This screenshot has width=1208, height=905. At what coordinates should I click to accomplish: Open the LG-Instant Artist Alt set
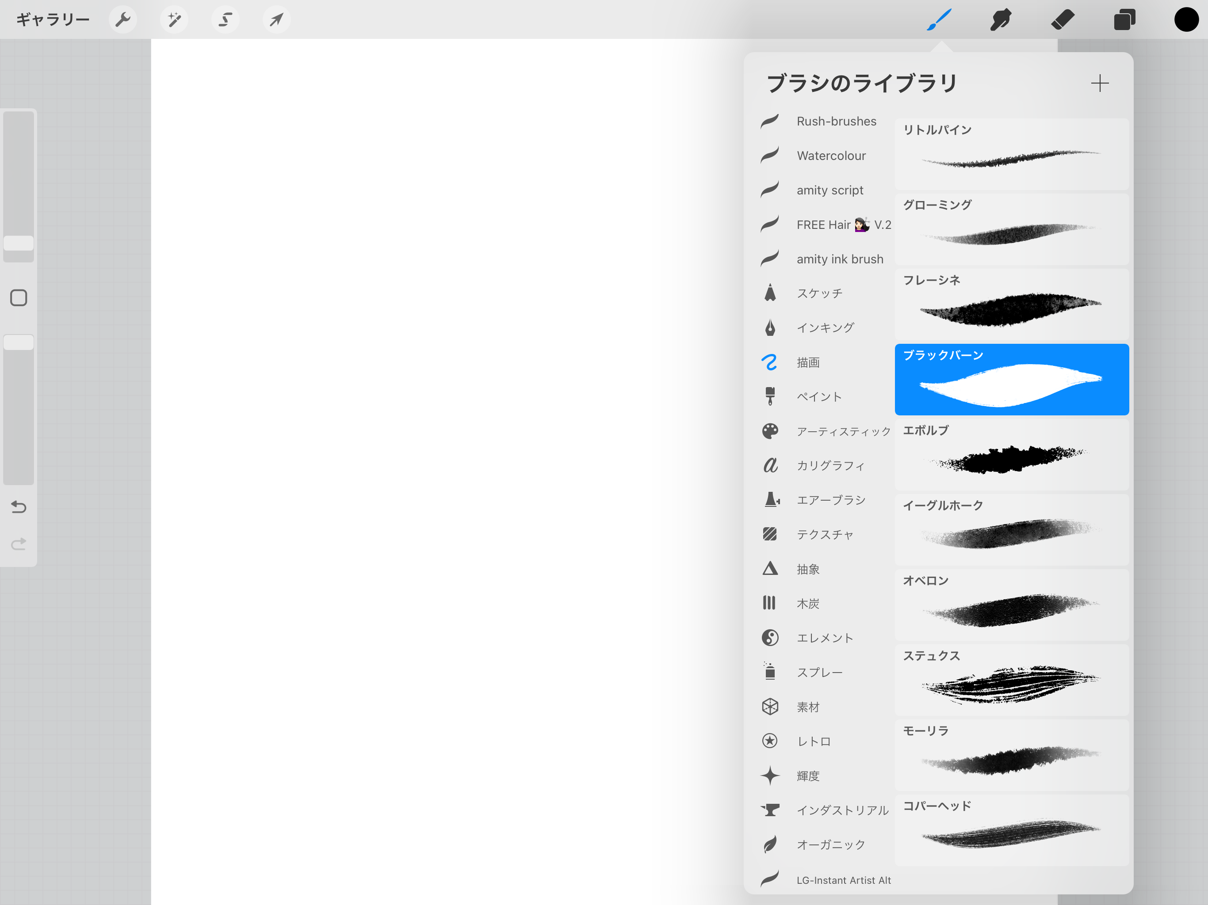[x=826, y=880]
